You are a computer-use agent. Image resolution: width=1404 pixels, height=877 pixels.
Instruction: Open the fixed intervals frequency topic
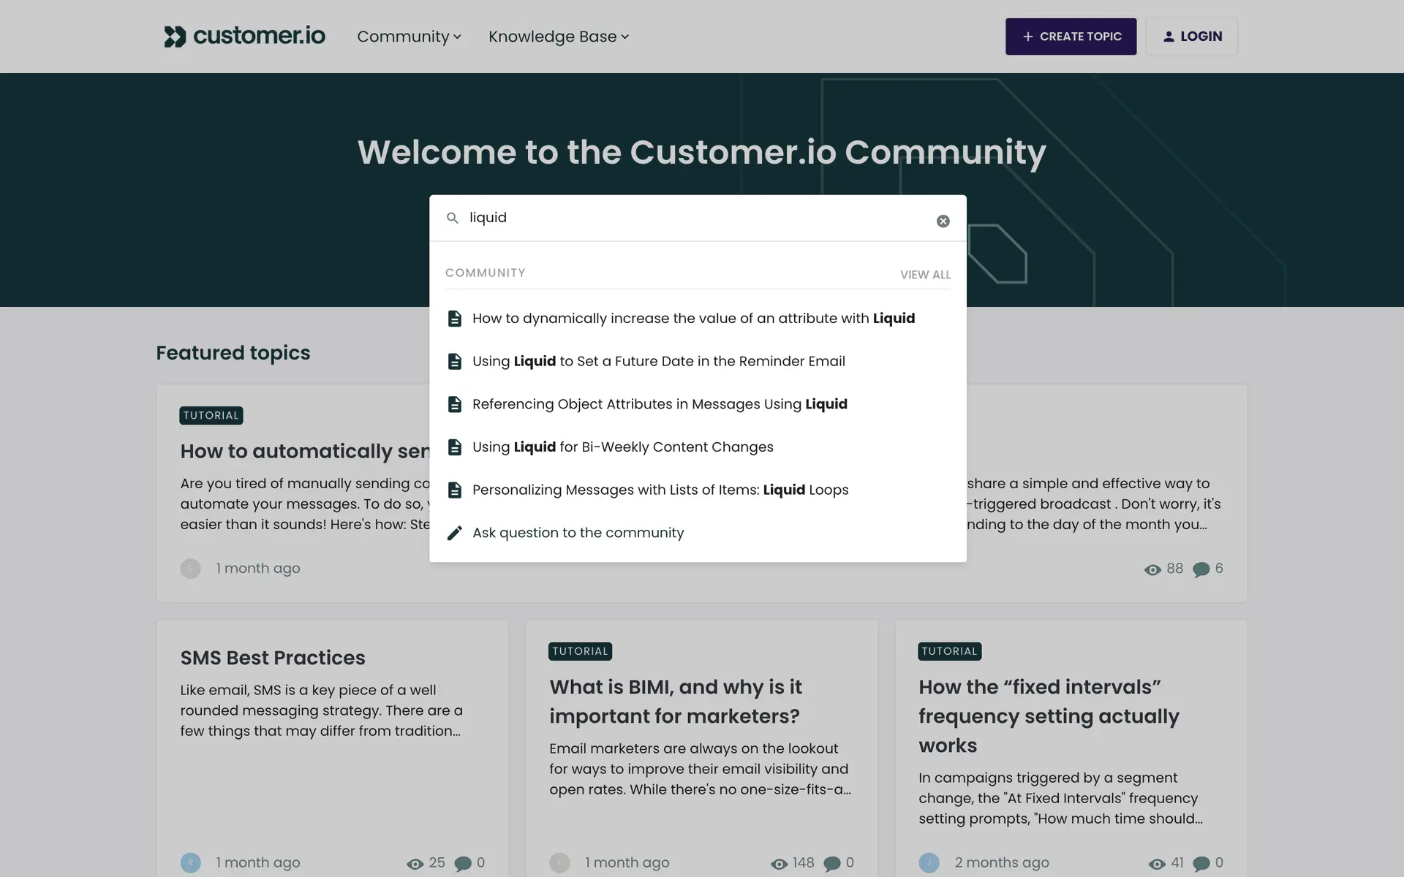(1048, 715)
